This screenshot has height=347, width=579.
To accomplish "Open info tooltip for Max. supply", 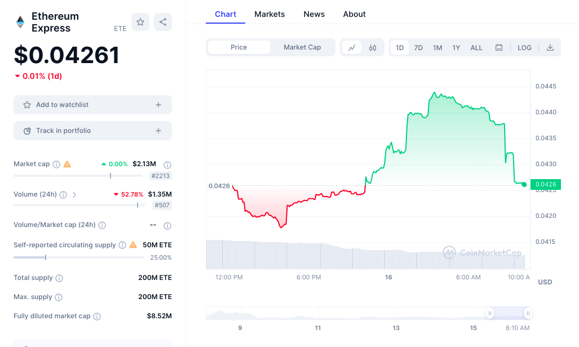I will tap(58, 297).
